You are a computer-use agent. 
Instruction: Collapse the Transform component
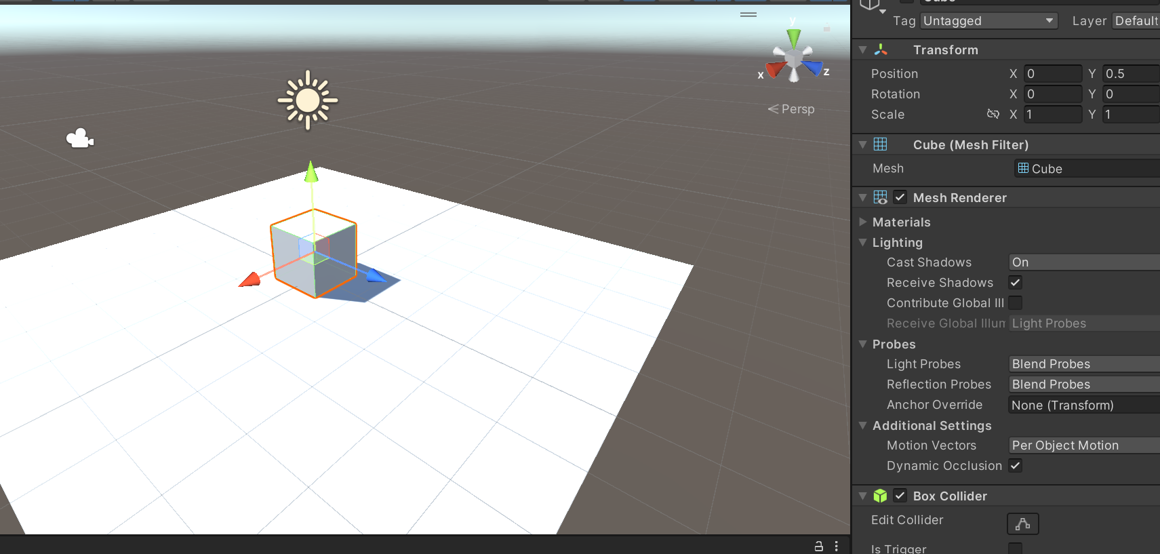[863, 50]
